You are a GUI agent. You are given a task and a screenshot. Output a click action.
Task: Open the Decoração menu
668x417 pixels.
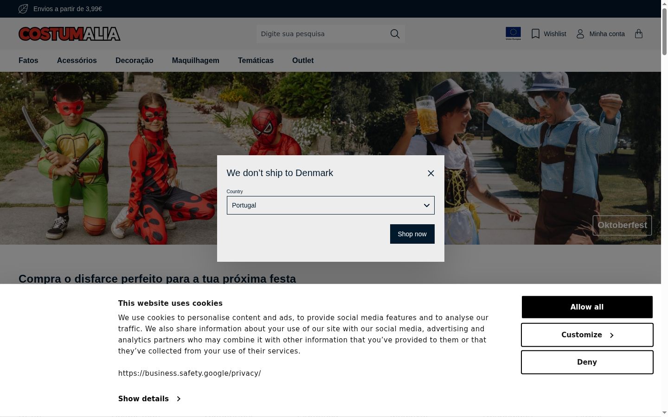coord(135,61)
